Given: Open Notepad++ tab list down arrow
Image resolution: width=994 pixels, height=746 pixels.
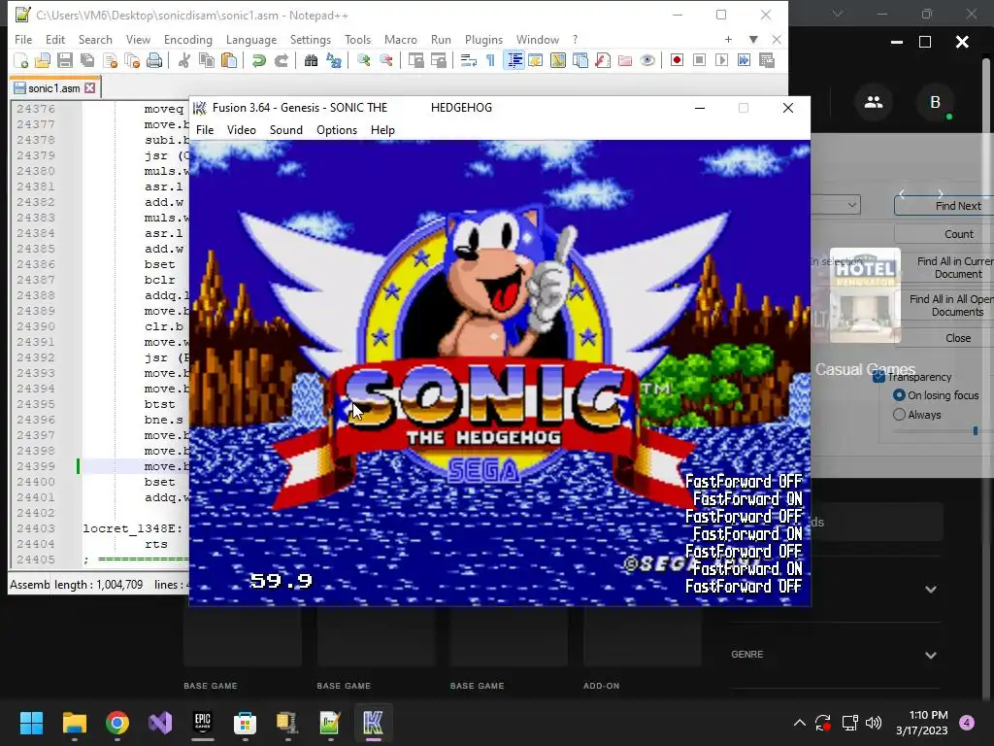Looking at the screenshot, I should pyautogui.click(x=753, y=39).
